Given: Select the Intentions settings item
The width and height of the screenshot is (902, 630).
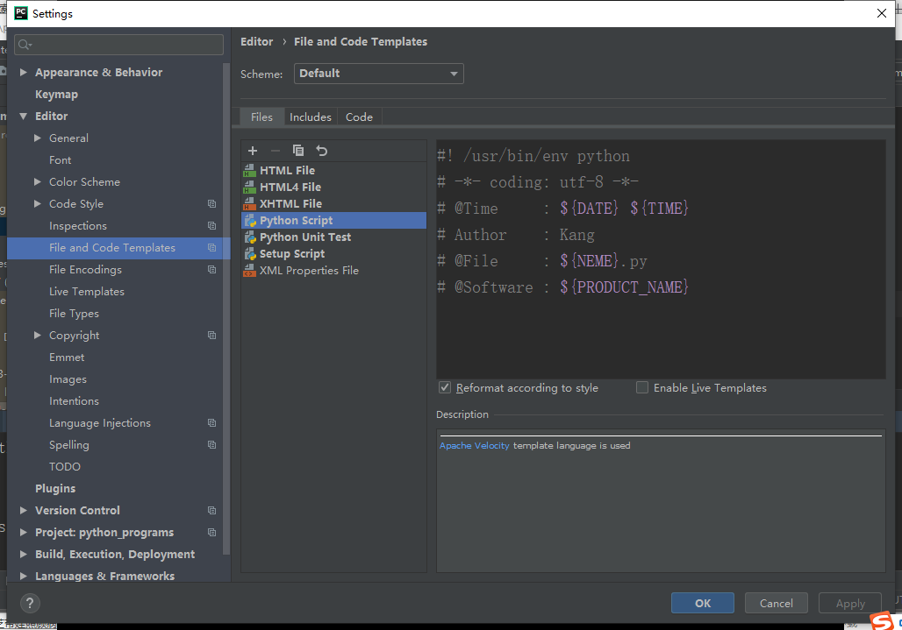Looking at the screenshot, I should 75,400.
